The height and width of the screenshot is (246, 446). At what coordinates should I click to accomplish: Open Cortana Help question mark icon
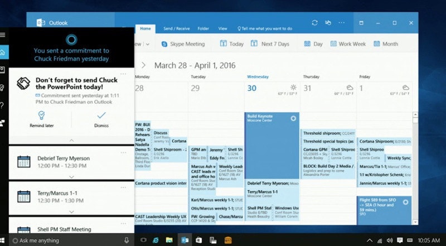click(x=2, y=105)
